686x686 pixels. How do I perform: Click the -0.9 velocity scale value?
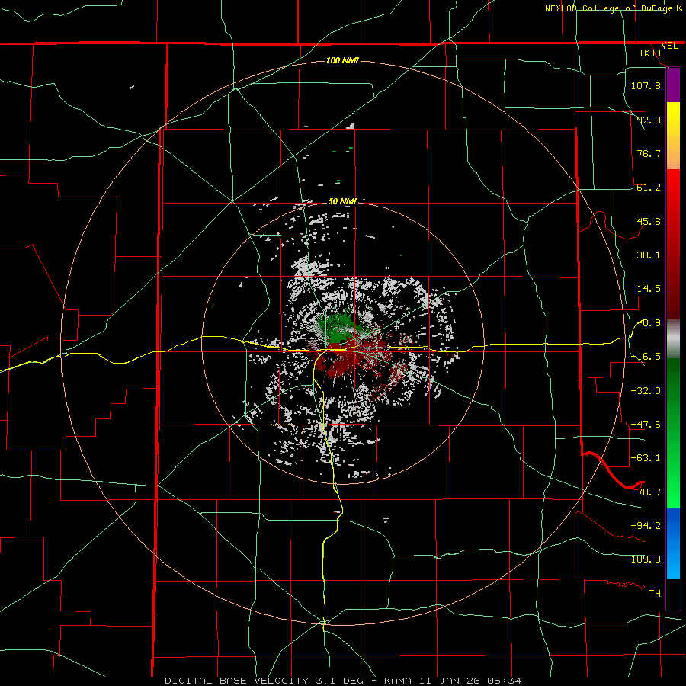click(649, 323)
